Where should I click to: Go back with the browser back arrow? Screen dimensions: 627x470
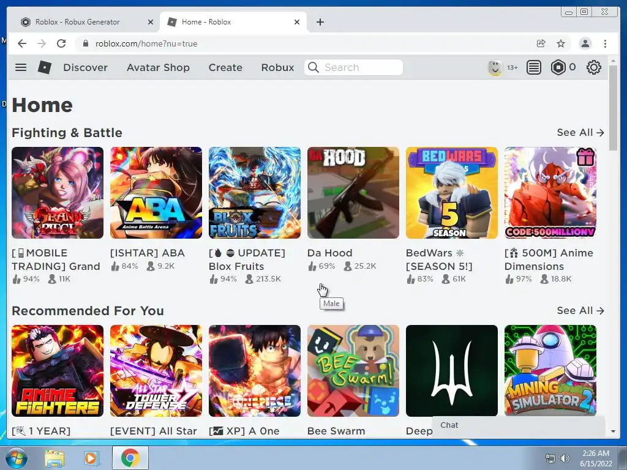[x=22, y=43]
